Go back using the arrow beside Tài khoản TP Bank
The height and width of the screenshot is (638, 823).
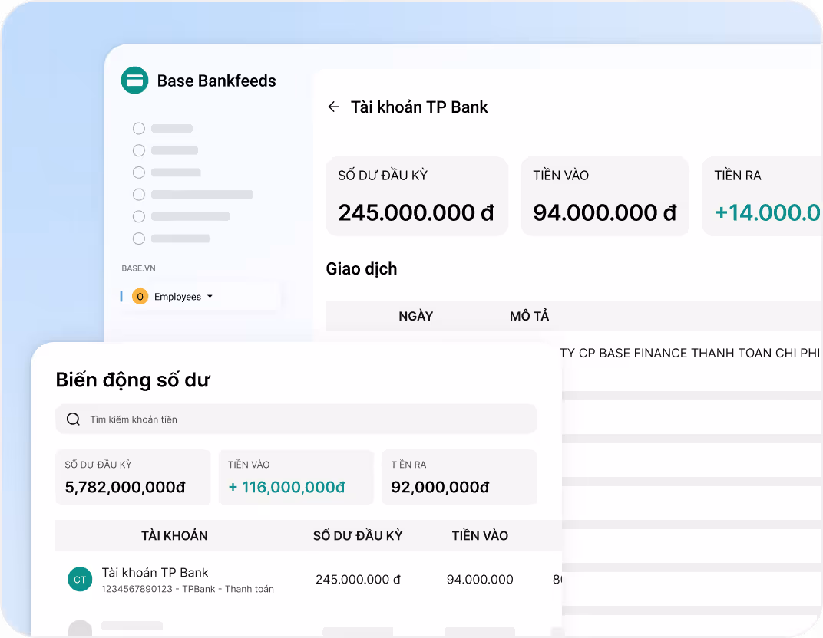click(333, 107)
